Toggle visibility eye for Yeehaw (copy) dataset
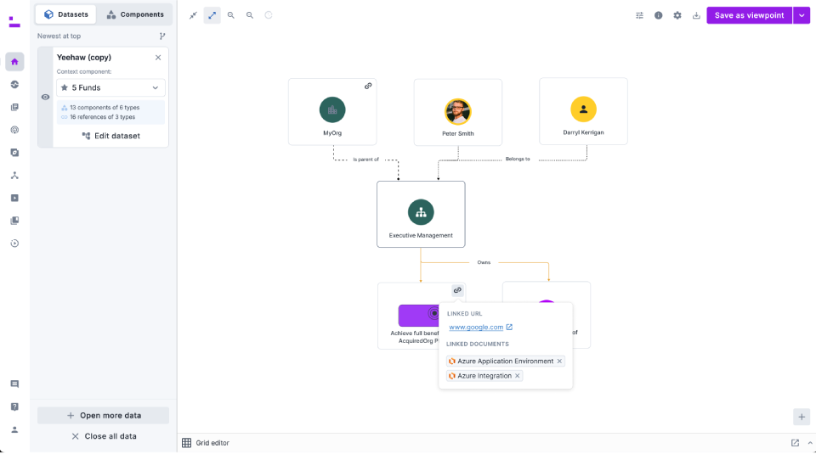 coord(45,97)
